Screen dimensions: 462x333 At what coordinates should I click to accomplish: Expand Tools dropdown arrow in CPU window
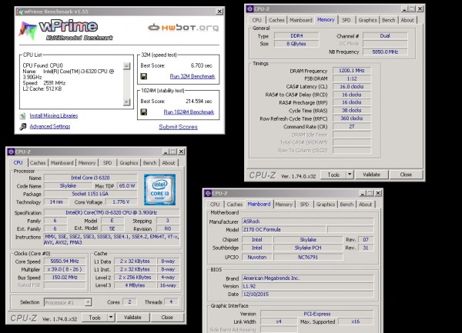coord(111,318)
